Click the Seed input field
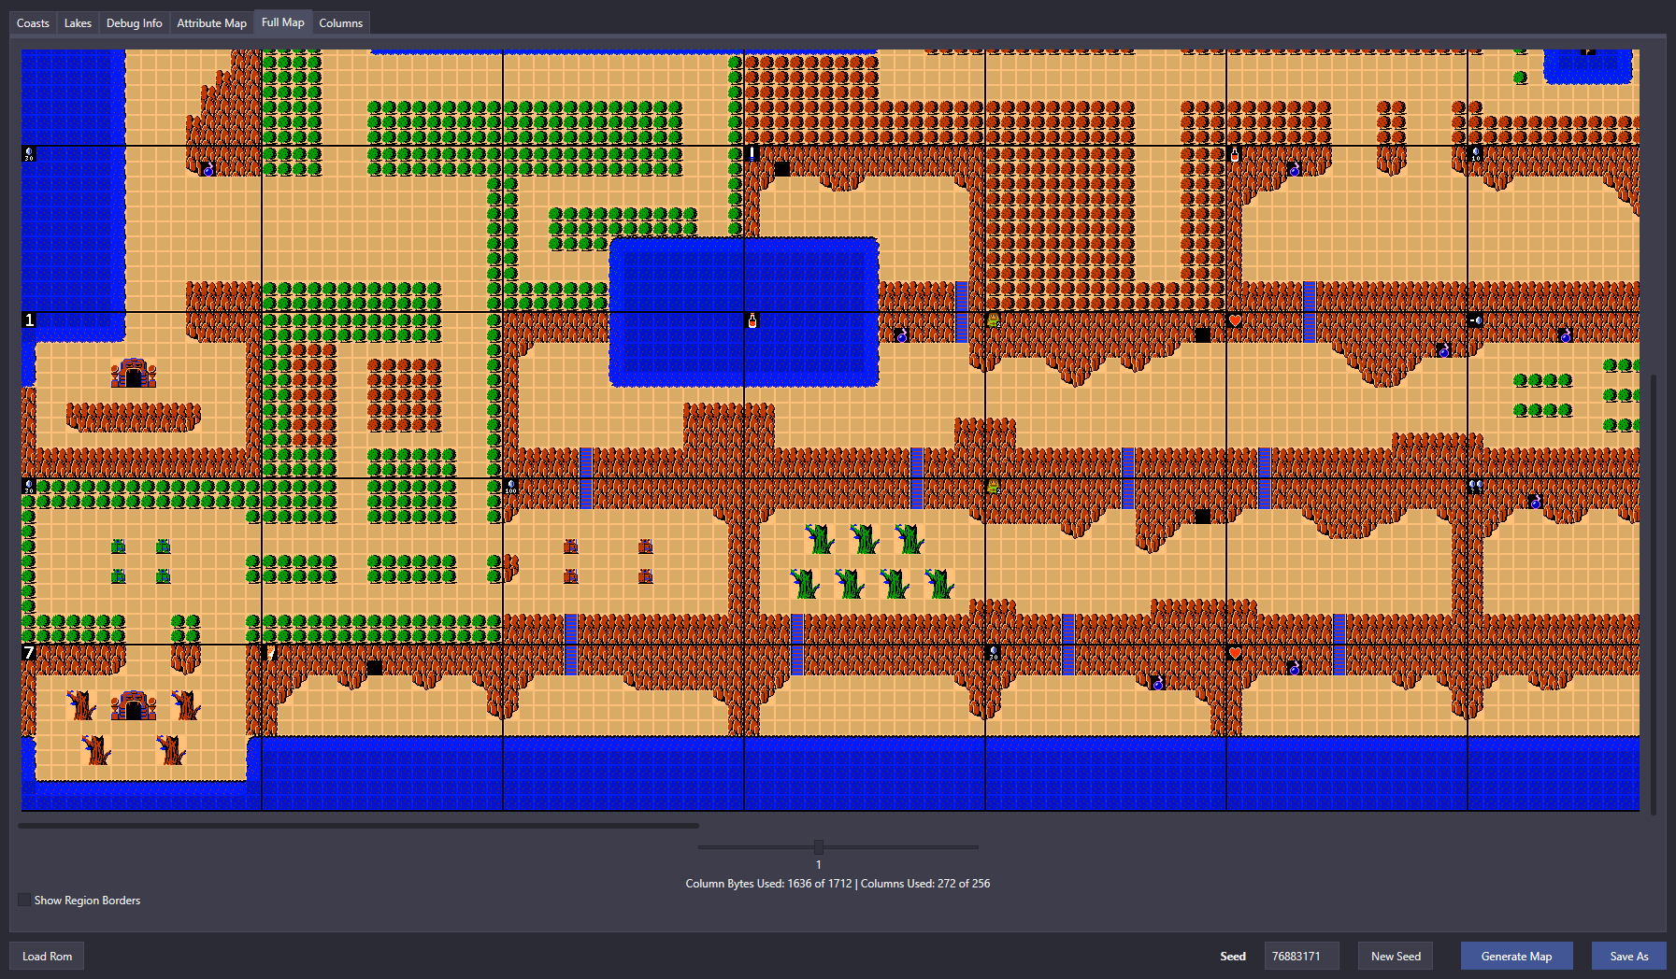 click(1301, 956)
